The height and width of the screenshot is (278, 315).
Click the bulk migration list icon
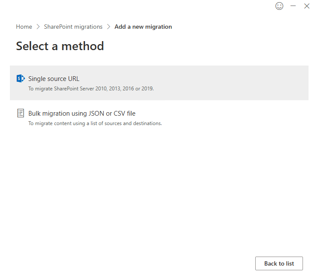point(20,113)
